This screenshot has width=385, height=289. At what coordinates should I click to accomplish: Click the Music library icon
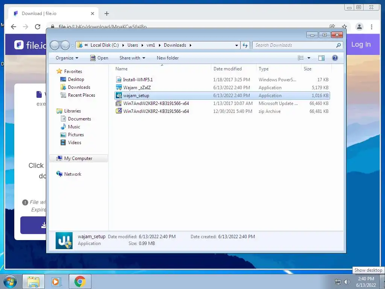tap(63, 127)
